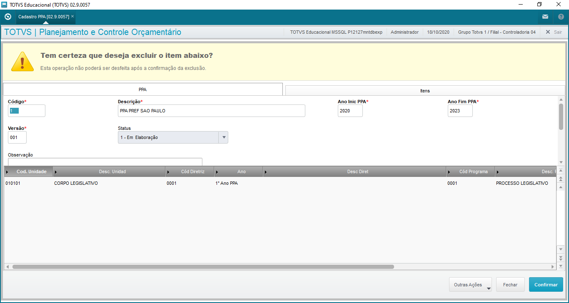
Task: Click the form scrollbar down arrow
Action: [561, 162]
